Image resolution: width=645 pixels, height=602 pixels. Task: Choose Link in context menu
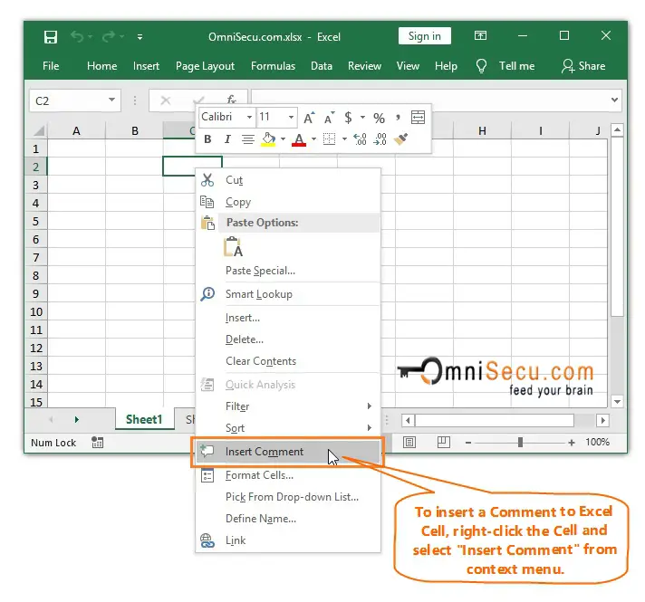288,540
